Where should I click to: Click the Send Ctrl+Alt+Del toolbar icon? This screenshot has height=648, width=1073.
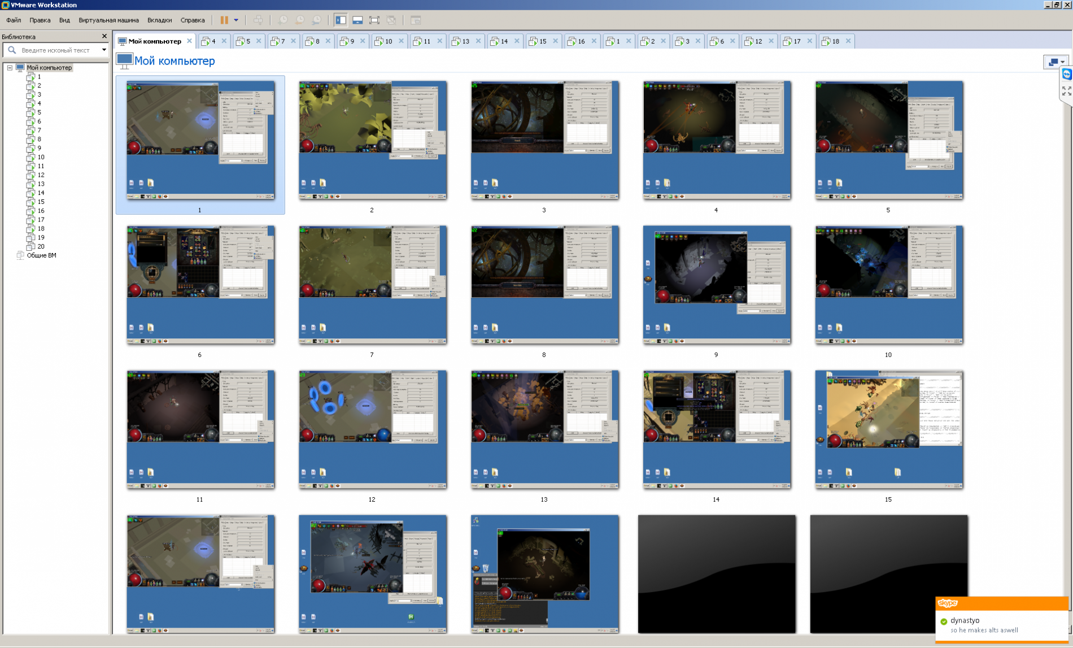pos(258,20)
